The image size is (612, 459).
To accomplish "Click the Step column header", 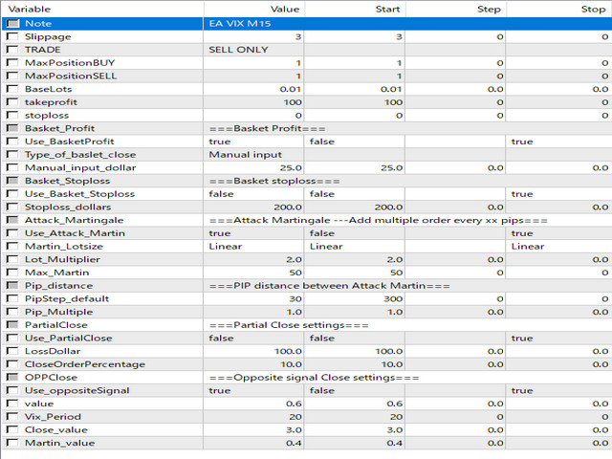I will tap(455, 9).
